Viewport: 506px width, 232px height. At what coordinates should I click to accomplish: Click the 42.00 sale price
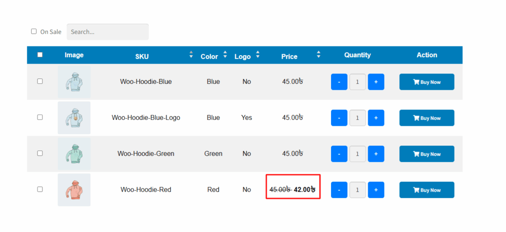(304, 190)
